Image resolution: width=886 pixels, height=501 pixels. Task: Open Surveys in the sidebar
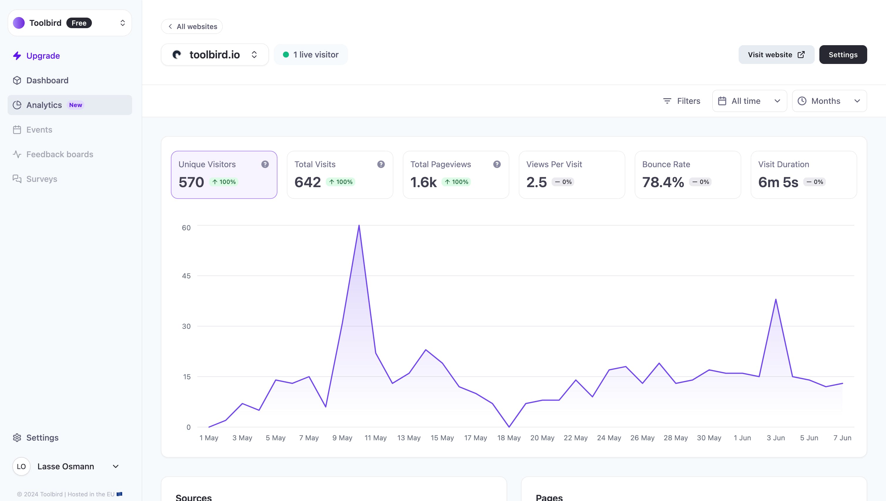[x=70, y=179]
